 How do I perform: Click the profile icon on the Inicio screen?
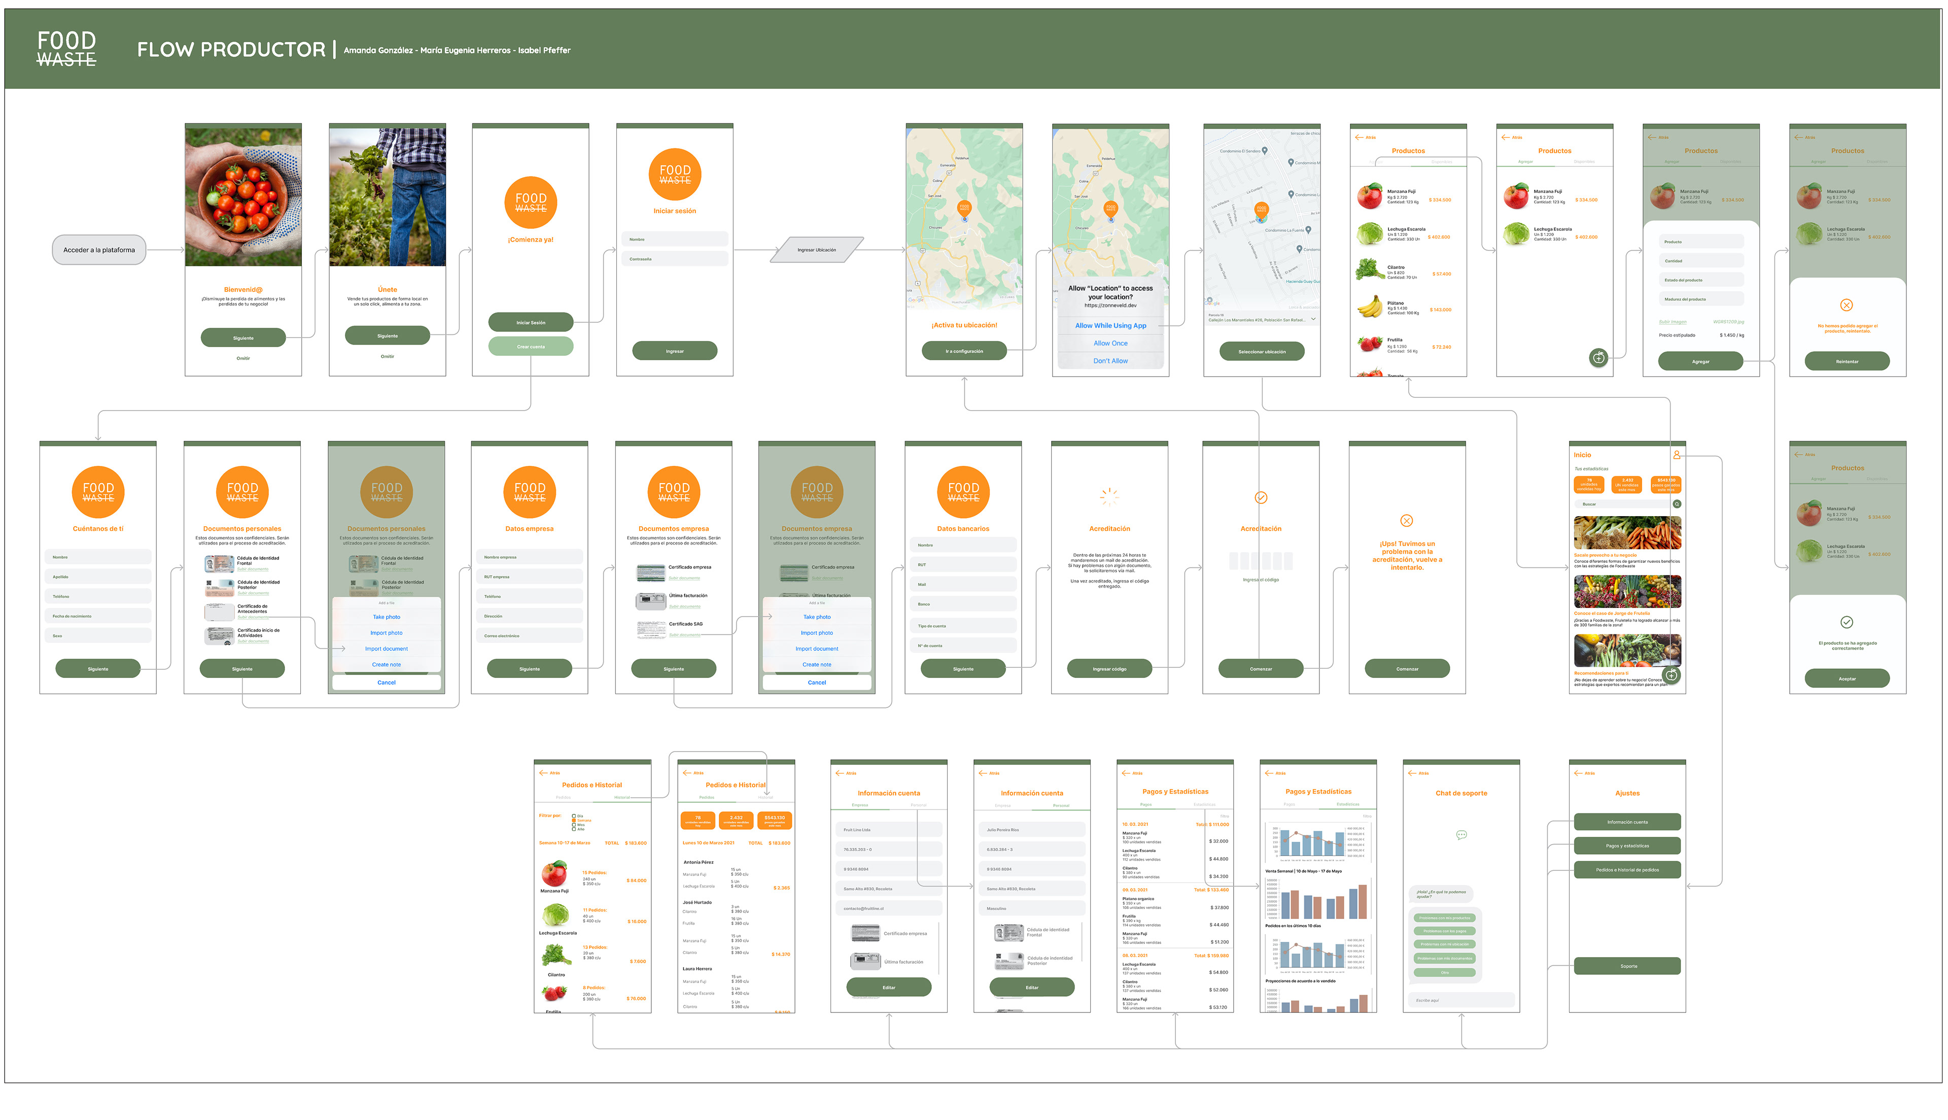coord(1677,455)
